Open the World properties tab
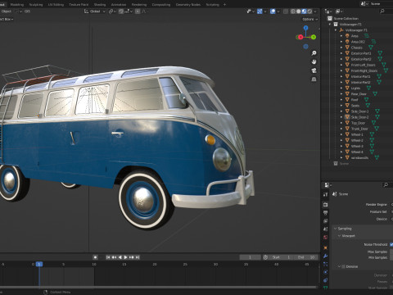The width and height of the screenshot is (393, 295). pyautogui.click(x=325, y=238)
